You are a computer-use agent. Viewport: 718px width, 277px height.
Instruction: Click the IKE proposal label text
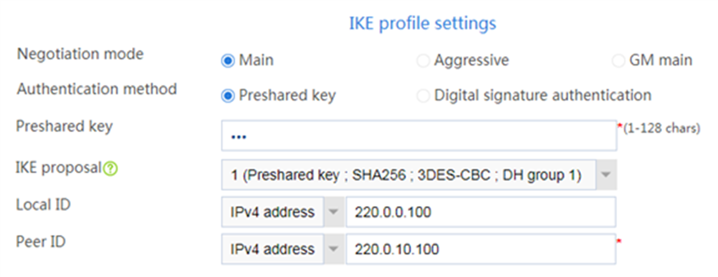pyautogui.click(x=59, y=168)
